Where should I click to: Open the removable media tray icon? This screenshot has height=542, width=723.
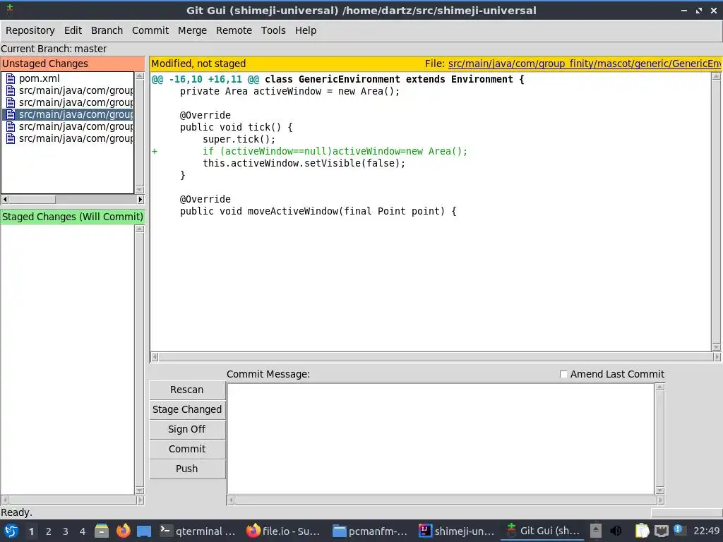(596, 531)
